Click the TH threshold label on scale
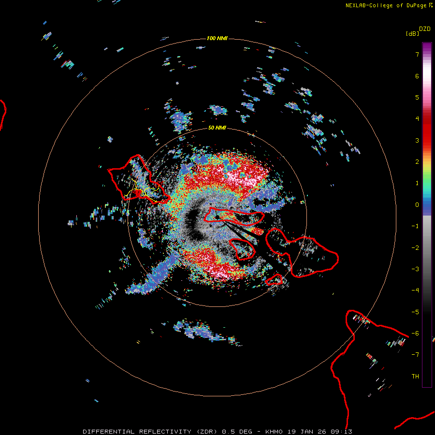This screenshot has width=435, height=435. 415,377
